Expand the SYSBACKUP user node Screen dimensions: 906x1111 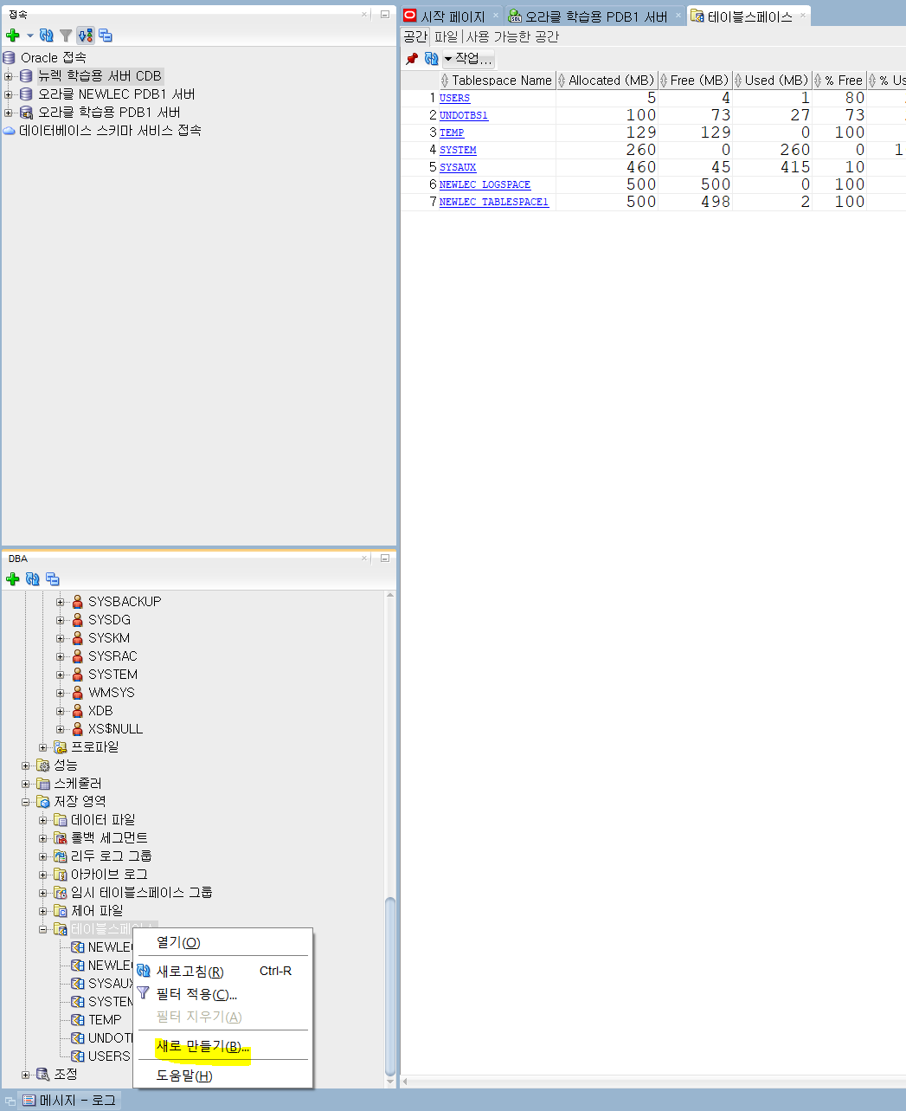pyautogui.click(x=61, y=602)
